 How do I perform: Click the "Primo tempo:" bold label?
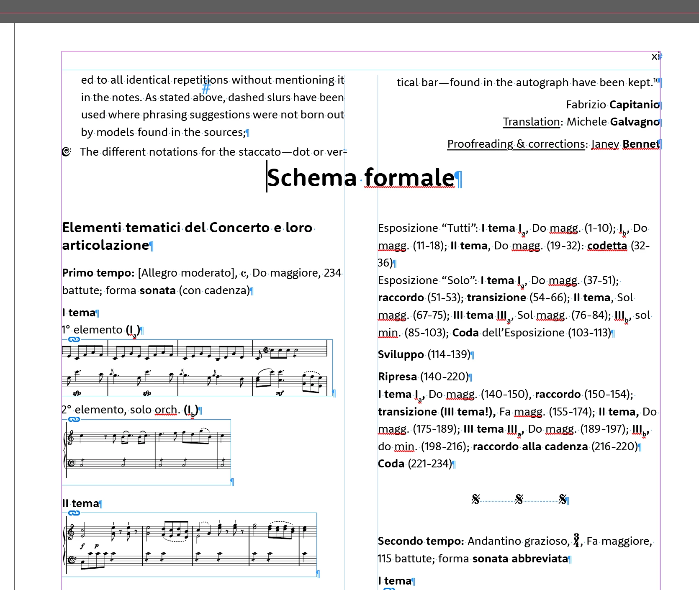(x=98, y=273)
